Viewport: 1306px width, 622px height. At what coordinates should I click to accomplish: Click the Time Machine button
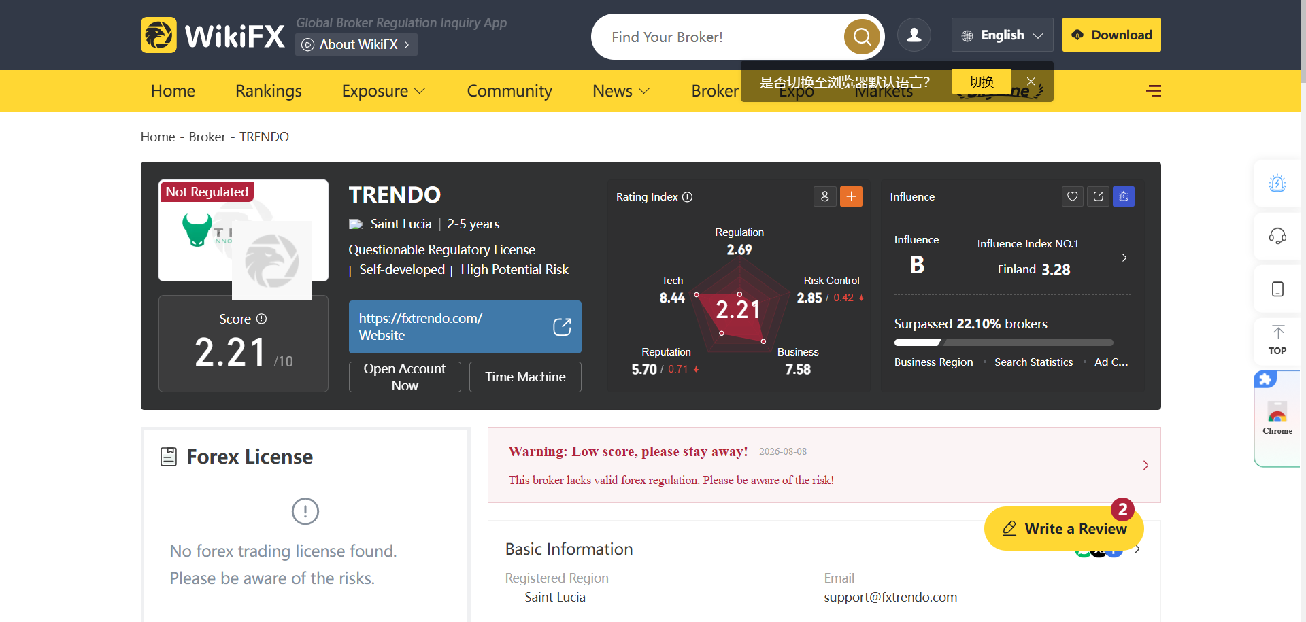tap(525, 377)
